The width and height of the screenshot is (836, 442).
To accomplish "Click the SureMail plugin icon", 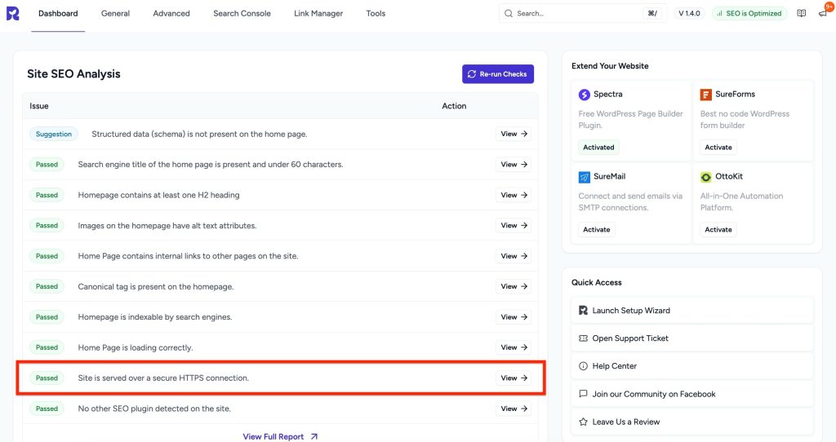I will pyautogui.click(x=585, y=177).
